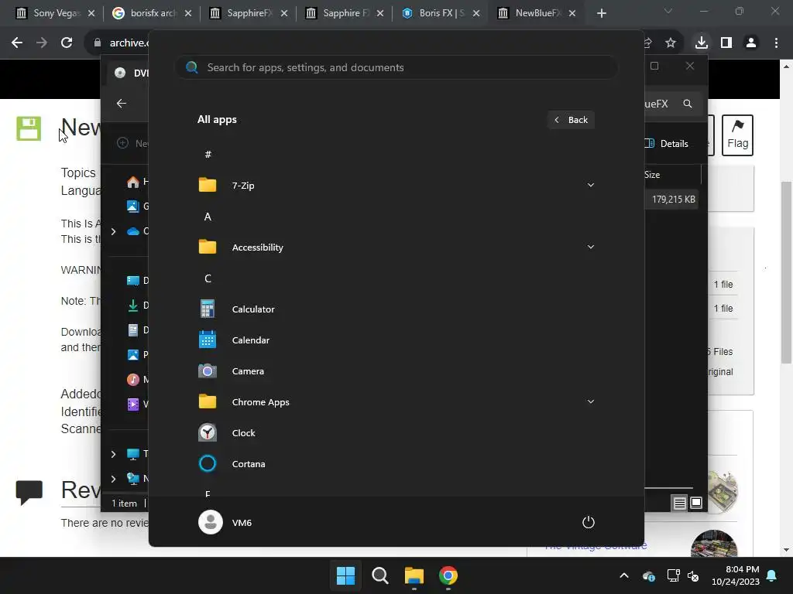Screen dimensions: 793x594
Task: Click the Flag button on archive page
Action: 737,135
